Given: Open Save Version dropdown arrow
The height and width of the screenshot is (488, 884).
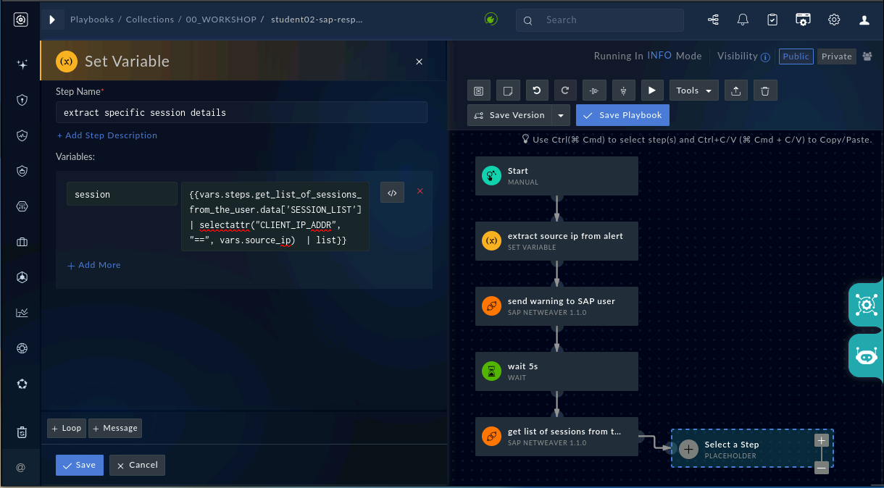Looking at the screenshot, I should tap(561, 115).
